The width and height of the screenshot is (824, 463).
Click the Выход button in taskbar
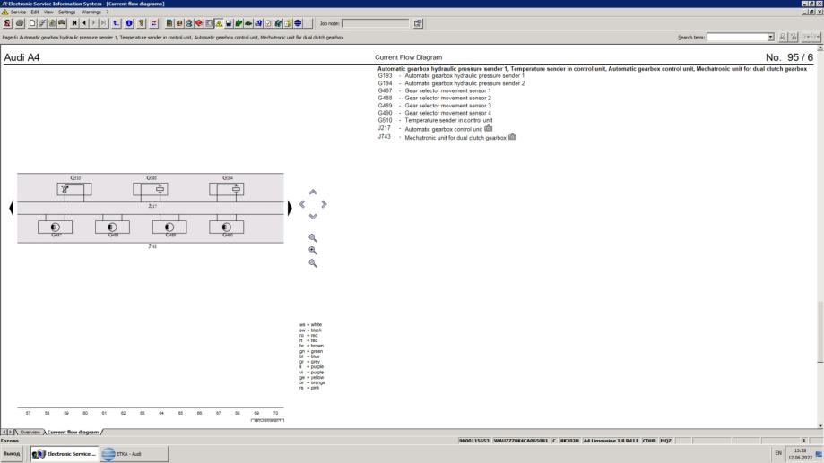point(12,453)
